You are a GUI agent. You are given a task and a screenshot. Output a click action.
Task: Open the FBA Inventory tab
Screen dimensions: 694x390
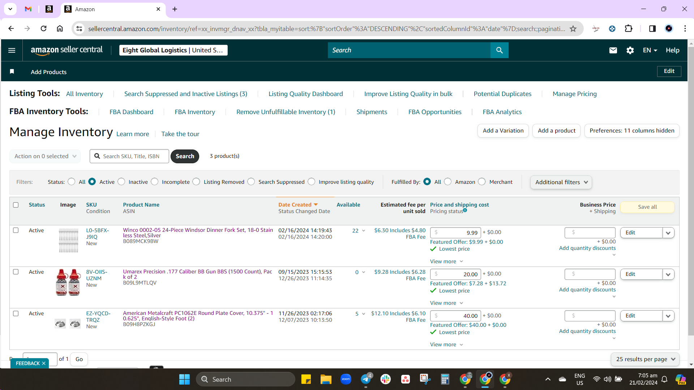click(195, 112)
